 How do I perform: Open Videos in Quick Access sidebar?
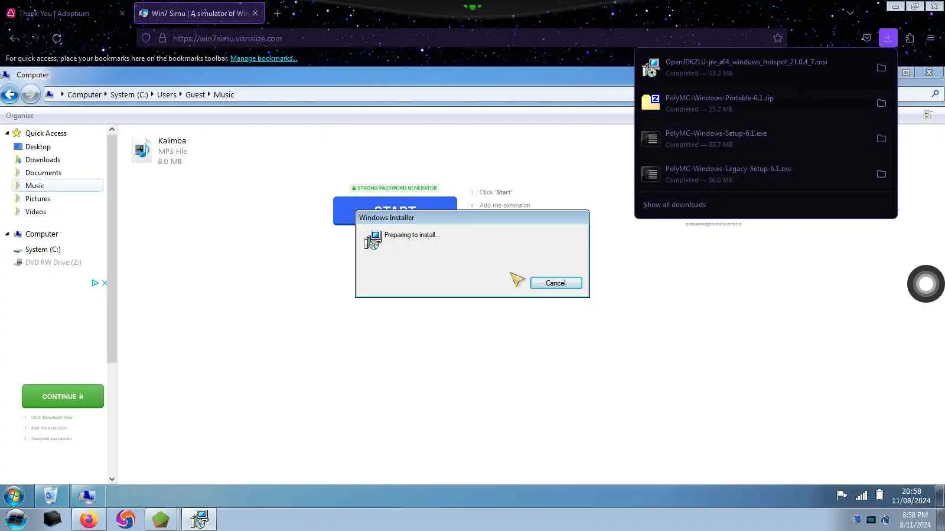[35, 212]
